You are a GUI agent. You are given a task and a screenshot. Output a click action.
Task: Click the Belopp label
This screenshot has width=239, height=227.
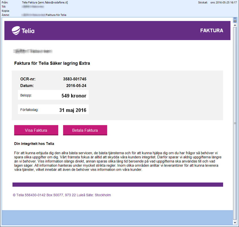[26, 95]
